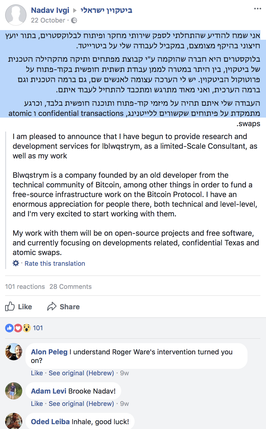Open the Hebrew Bitcoin Israel group link
The height and width of the screenshot is (429, 266).
point(106,10)
